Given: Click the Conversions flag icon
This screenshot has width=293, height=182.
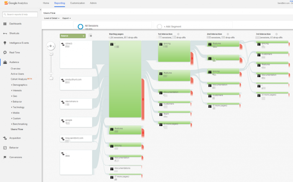Looking at the screenshot, I should click(5, 157).
